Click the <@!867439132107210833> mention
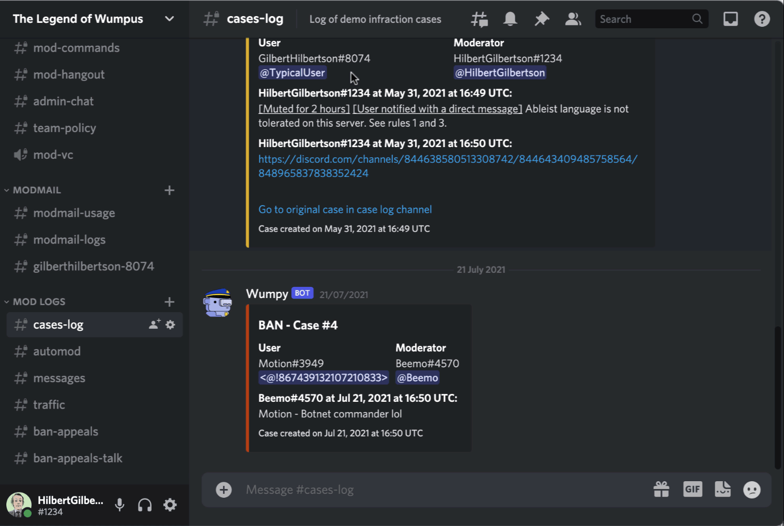Viewport: 784px width, 526px height. 324,378
